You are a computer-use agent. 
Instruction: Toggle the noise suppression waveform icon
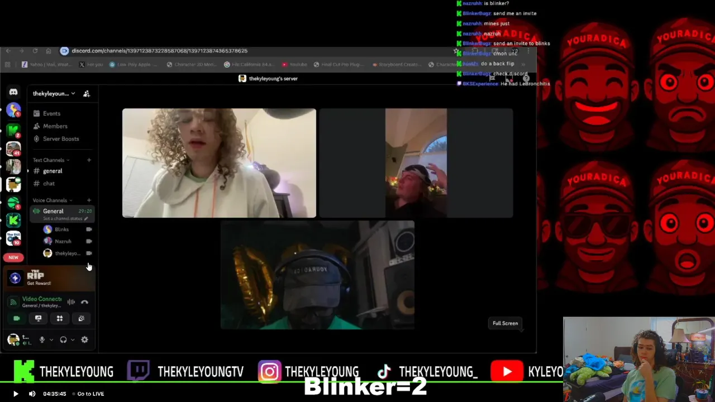(71, 302)
